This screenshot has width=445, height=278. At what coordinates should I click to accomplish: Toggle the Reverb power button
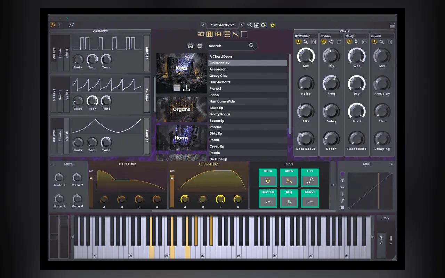(374, 42)
